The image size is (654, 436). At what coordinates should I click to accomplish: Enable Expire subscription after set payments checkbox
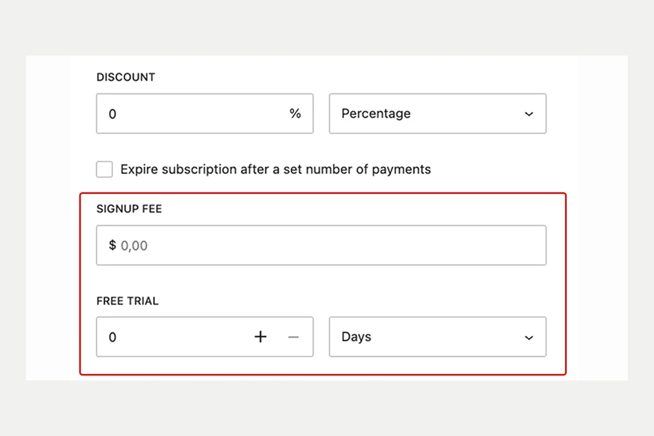pos(105,169)
